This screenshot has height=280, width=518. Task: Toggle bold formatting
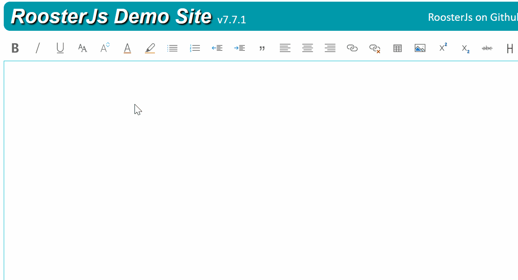(x=15, y=48)
